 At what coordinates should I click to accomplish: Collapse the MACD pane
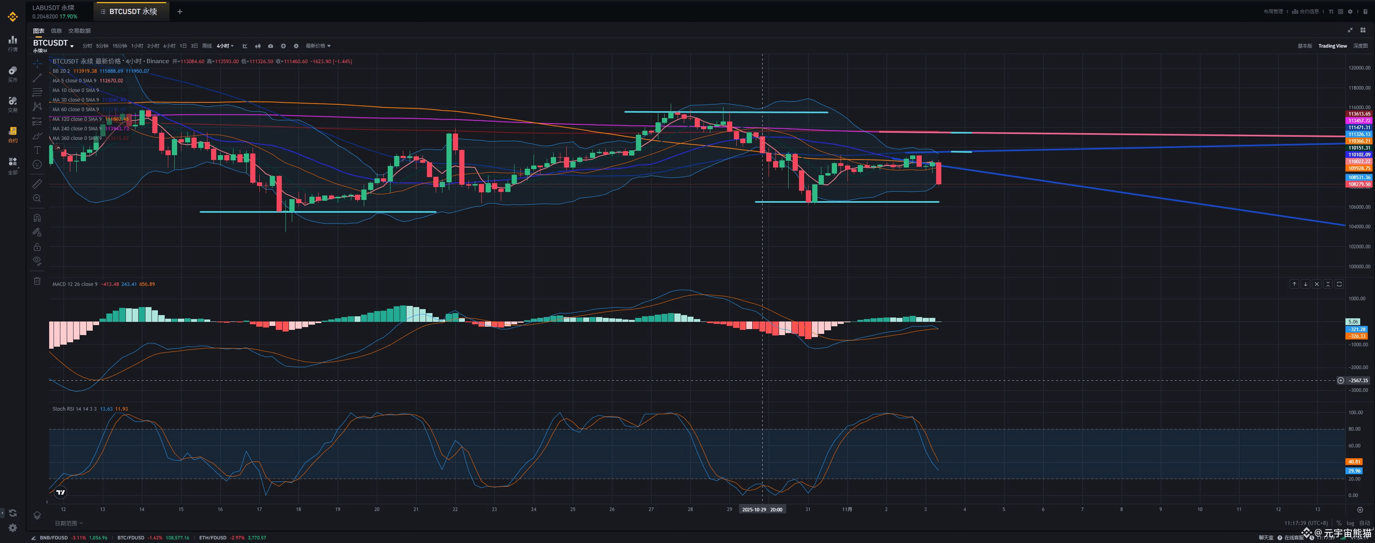(1328, 284)
